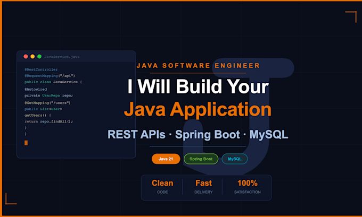
Task: Click the @Autowired annotation line
Action: click(x=36, y=89)
